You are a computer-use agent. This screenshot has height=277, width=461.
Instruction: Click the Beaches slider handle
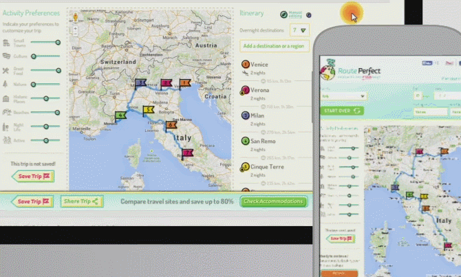[x=57, y=112]
